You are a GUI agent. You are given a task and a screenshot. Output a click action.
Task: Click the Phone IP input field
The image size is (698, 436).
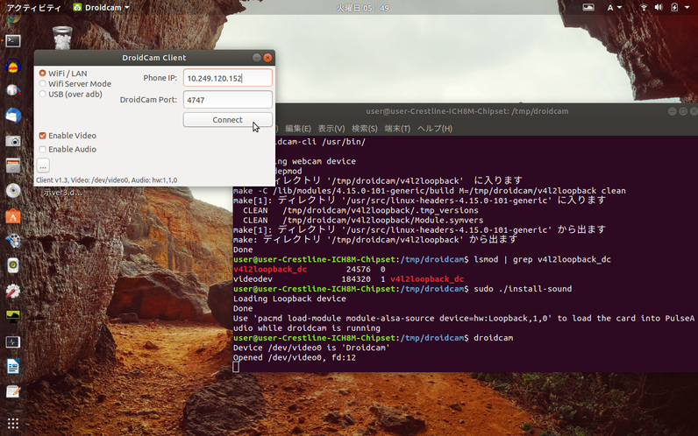pos(227,78)
